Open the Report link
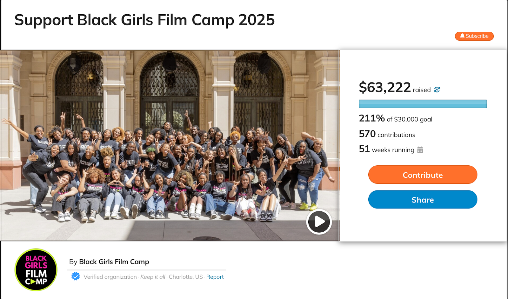The height and width of the screenshot is (299, 508). coord(215,277)
